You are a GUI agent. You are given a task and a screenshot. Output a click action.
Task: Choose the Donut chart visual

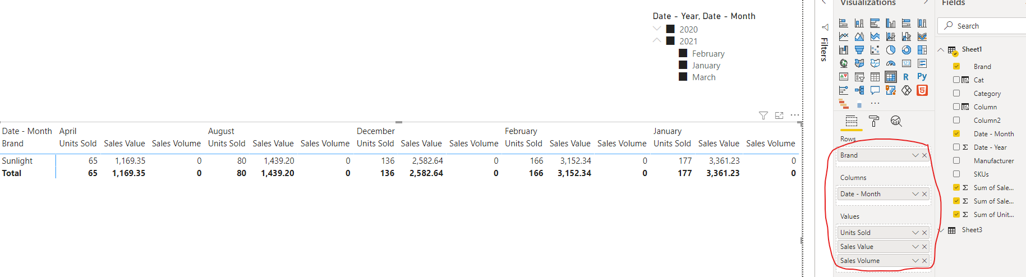pos(906,50)
